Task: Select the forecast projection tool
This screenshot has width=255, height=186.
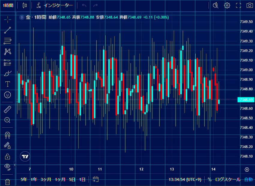Action: pos(7,62)
